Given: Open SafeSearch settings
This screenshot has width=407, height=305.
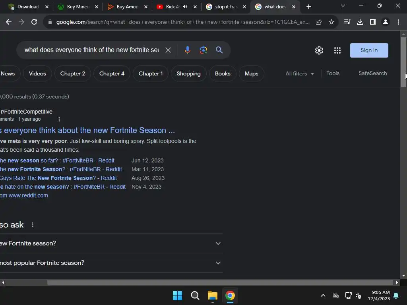Looking at the screenshot, I should click(x=372, y=73).
